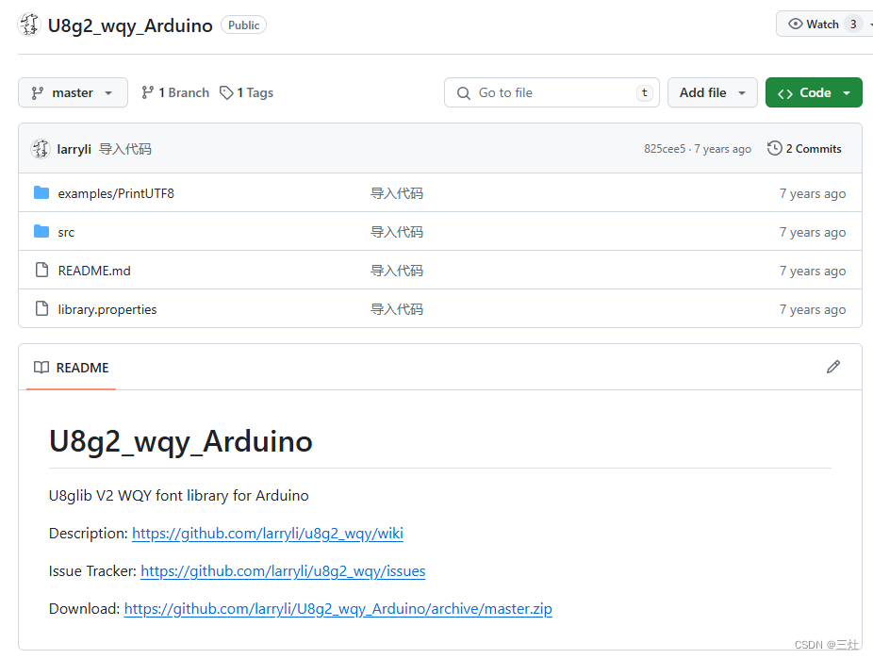Open the larryli author link
873x659 pixels.
coord(74,149)
